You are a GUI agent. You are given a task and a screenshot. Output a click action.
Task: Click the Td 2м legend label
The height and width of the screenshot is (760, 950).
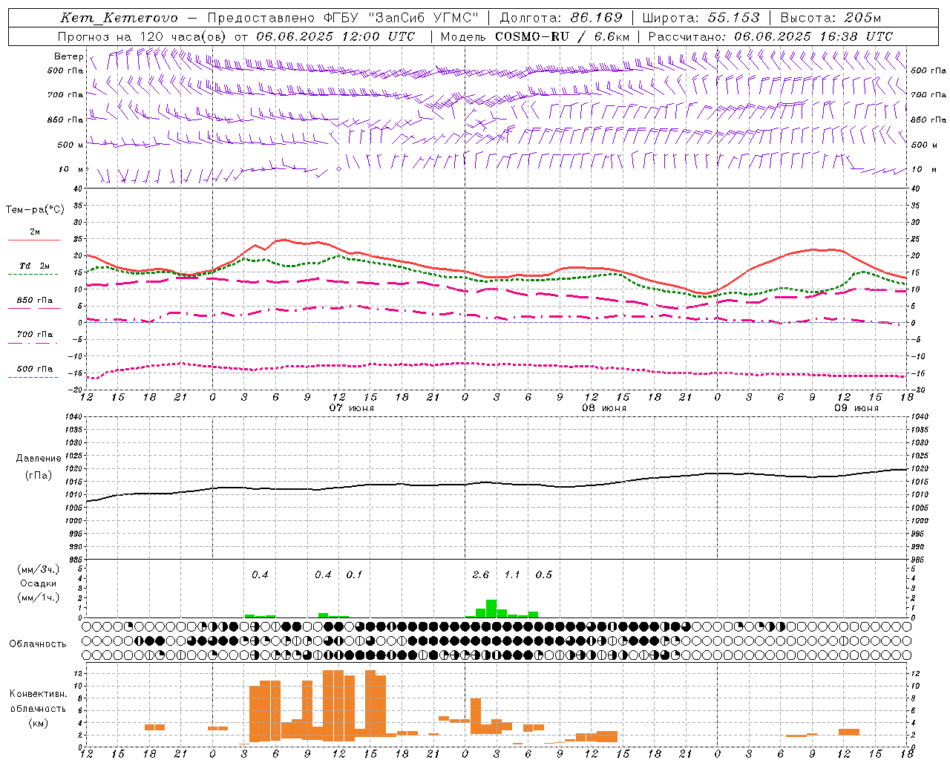point(35,266)
